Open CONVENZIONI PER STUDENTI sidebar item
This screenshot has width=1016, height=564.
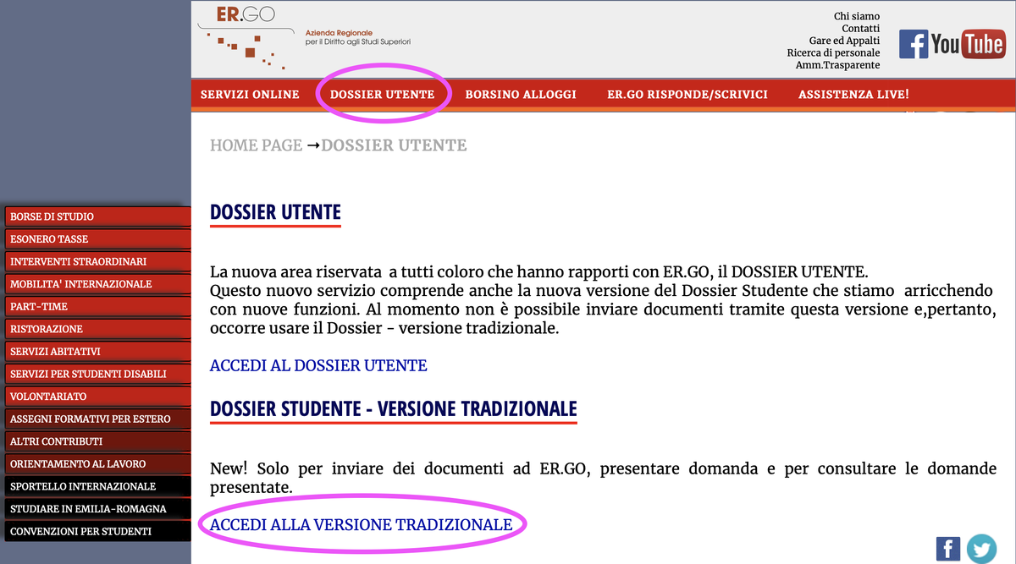pos(97,532)
